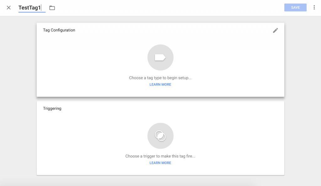321x186 pixels.
Task: Click the gray gap between the two cards
Action: click(x=160, y=99)
